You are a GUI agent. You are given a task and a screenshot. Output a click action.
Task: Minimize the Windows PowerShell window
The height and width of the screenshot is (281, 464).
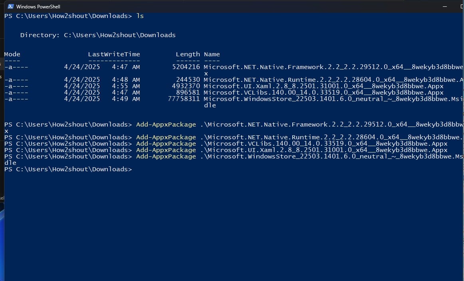click(x=445, y=6)
